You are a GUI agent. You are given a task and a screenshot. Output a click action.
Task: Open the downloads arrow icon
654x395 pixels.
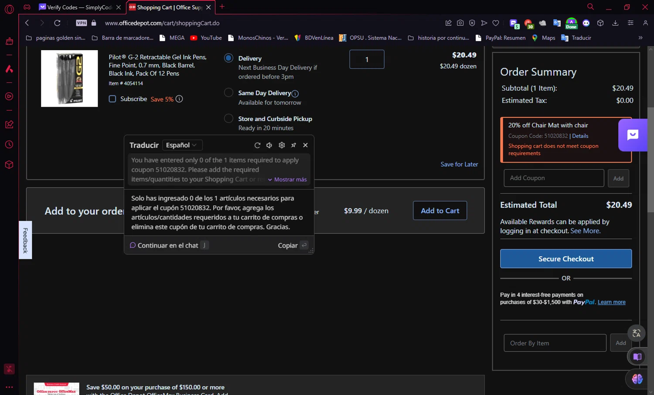(x=615, y=23)
